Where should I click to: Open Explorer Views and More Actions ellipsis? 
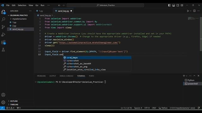pyautogui.click(x=30, y=11)
